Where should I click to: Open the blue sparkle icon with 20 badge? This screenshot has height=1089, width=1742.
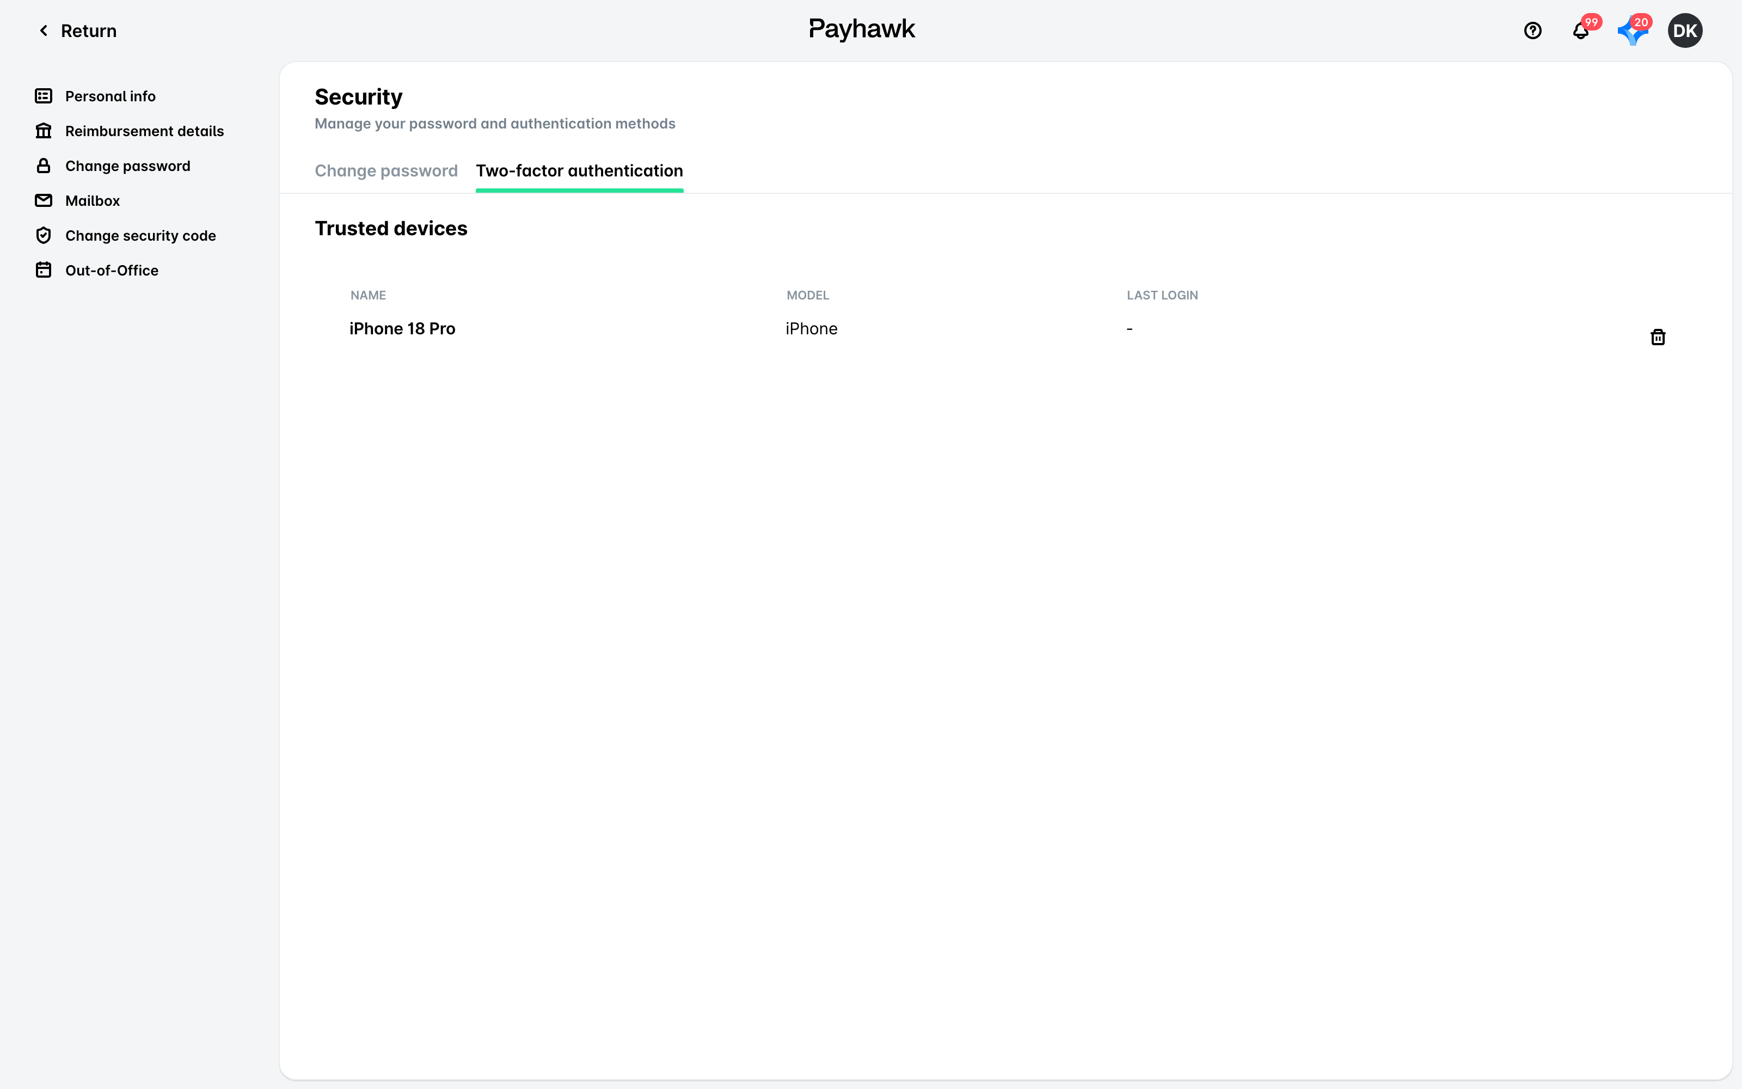pos(1633,31)
